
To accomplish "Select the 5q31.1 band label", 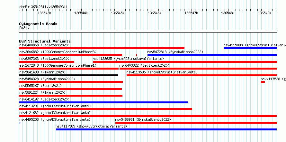I will pos(25,28).
